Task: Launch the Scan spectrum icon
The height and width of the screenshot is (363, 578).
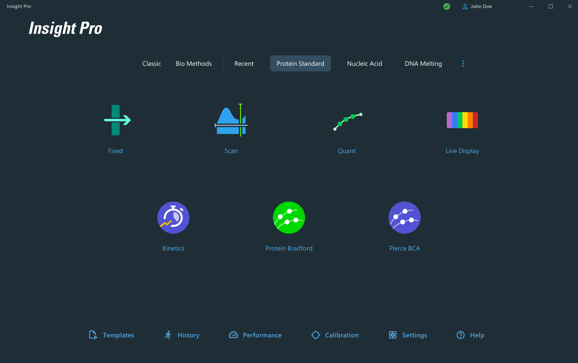Action: [x=231, y=120]
